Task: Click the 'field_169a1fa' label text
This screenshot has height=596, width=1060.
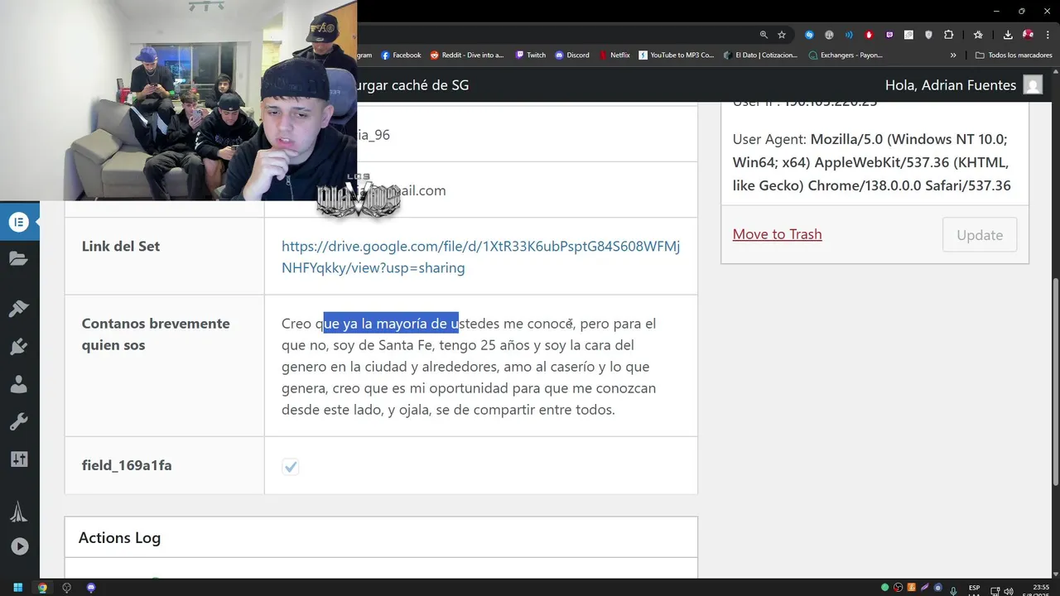Action: (x=127, y=465)
